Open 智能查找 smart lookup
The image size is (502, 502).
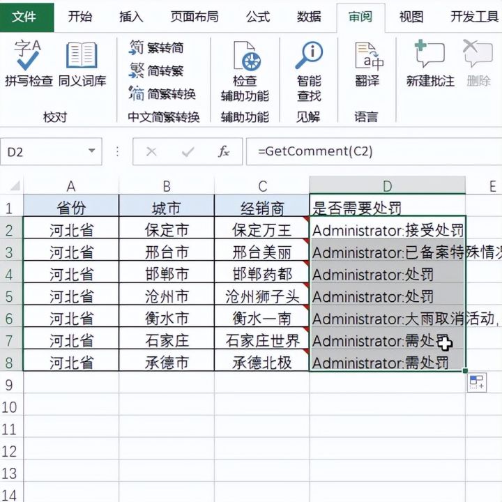tap(310, 70)
